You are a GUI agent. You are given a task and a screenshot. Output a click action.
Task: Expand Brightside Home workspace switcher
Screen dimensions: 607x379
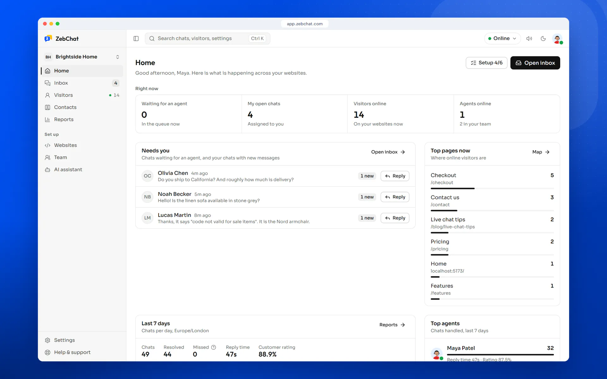[x=82, y=57]
